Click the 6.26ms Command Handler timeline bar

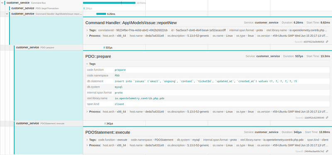[x=101, y=14]
